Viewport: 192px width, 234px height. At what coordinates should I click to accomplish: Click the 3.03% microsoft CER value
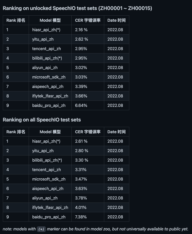click(81, 77)
